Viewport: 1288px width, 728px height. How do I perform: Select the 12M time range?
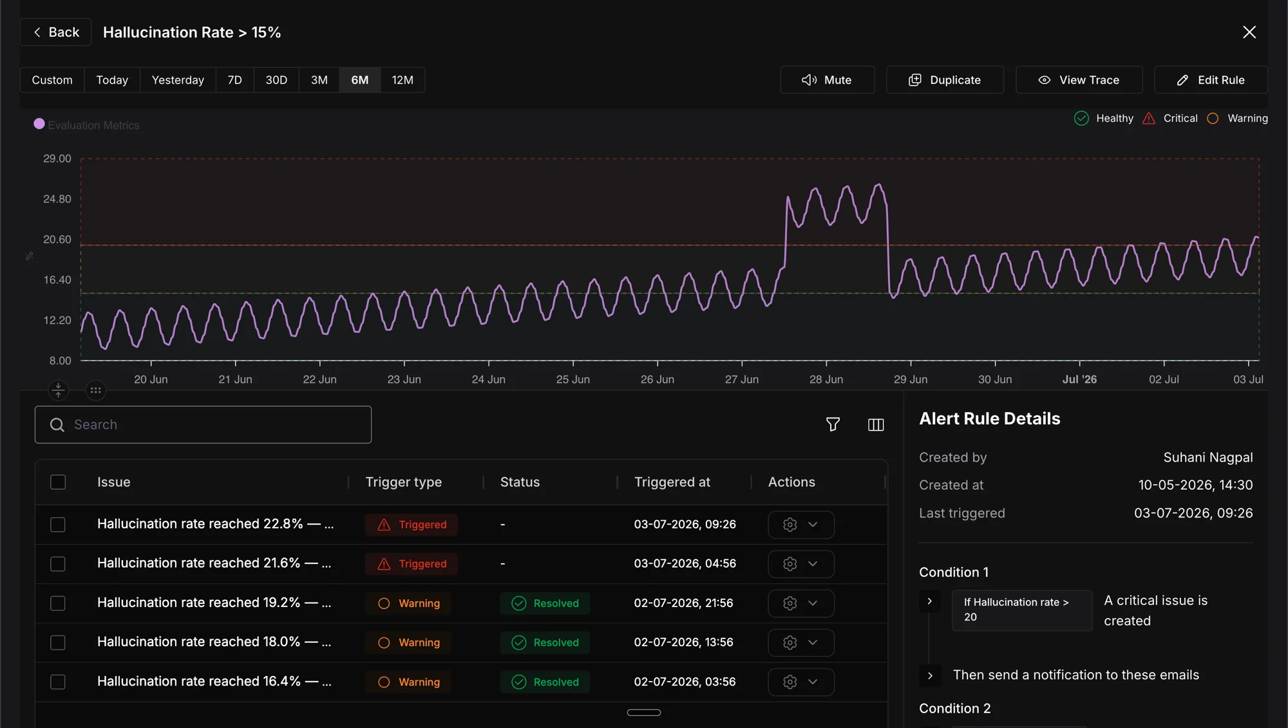coord(402,80)
